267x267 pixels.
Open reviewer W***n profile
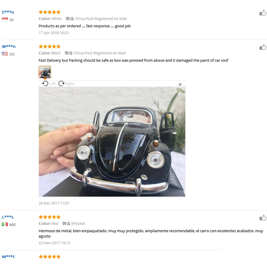click(9, 46)
